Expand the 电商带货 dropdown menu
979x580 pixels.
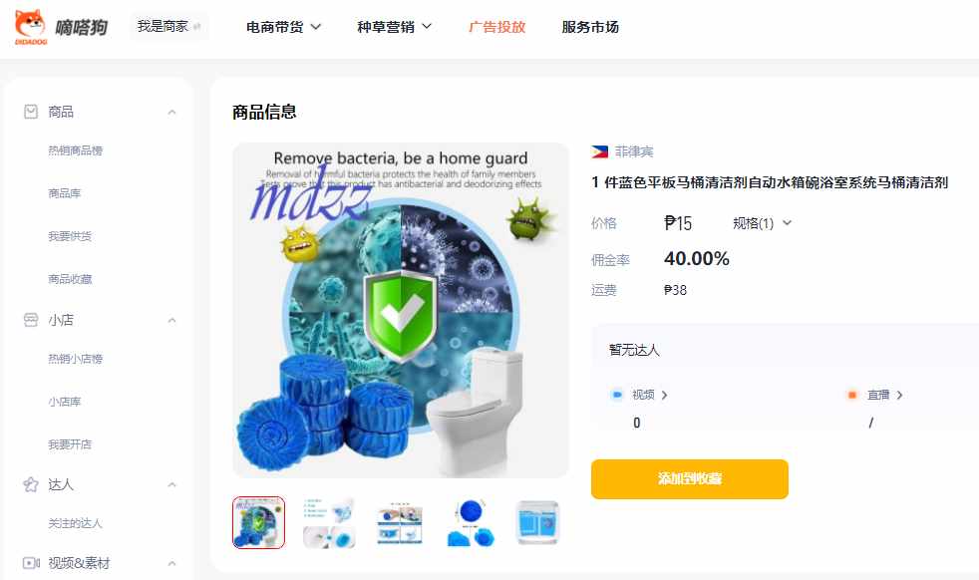pos(283,27)
